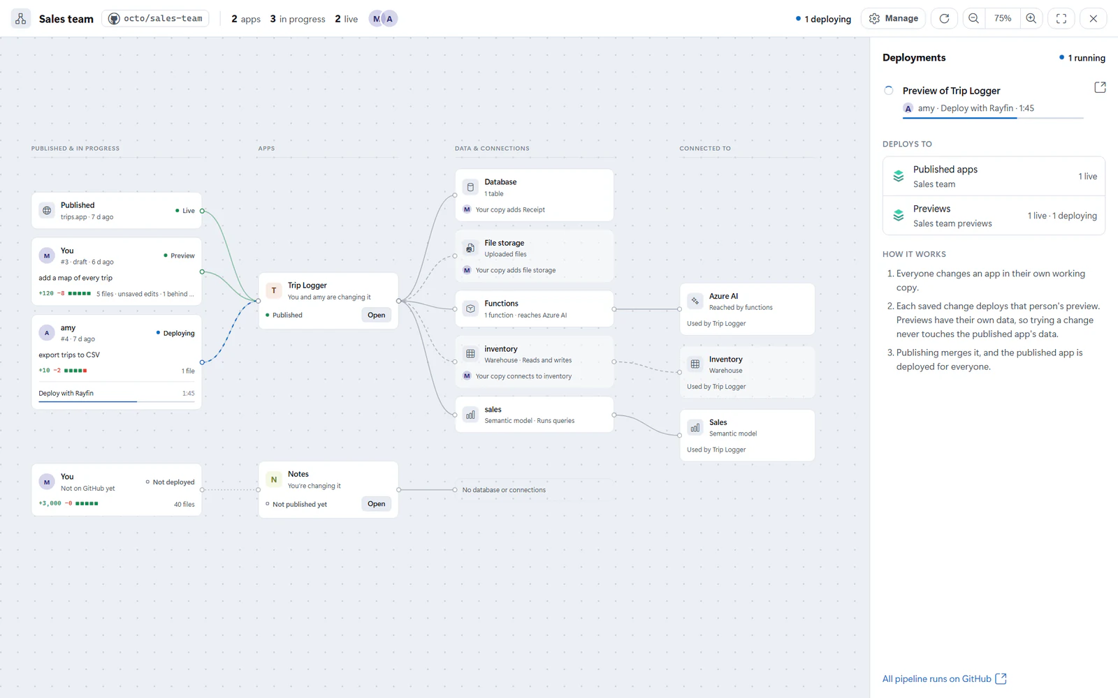
Task: Click the Deploying status on amy card
Action: tap(175, 333)
